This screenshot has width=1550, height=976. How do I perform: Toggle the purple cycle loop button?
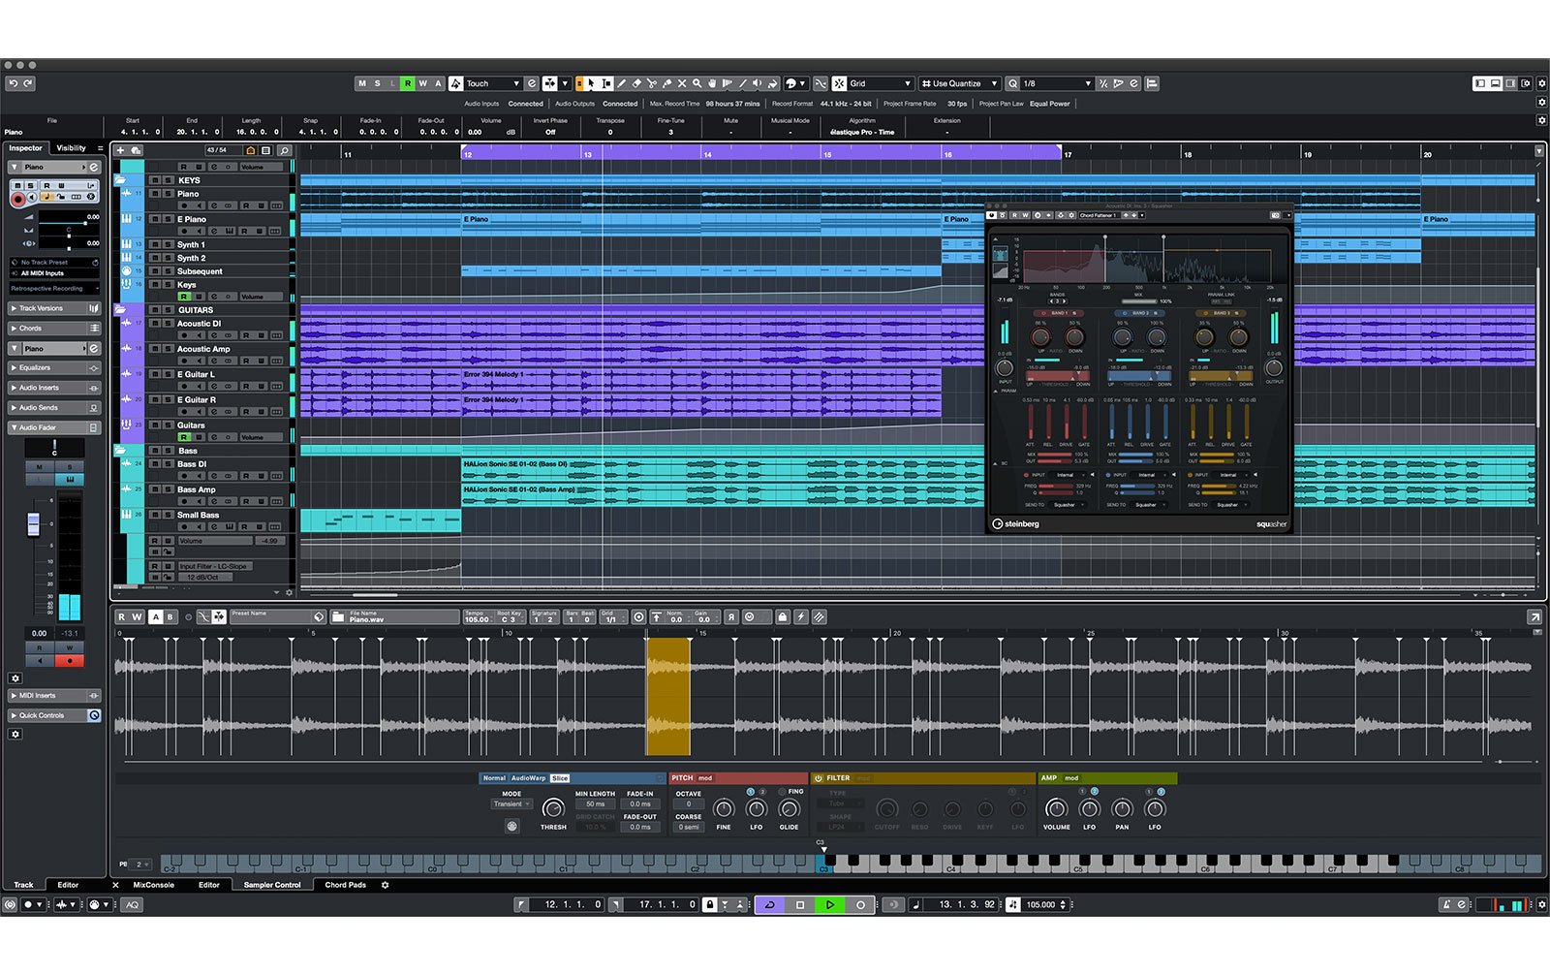(770, 904)
